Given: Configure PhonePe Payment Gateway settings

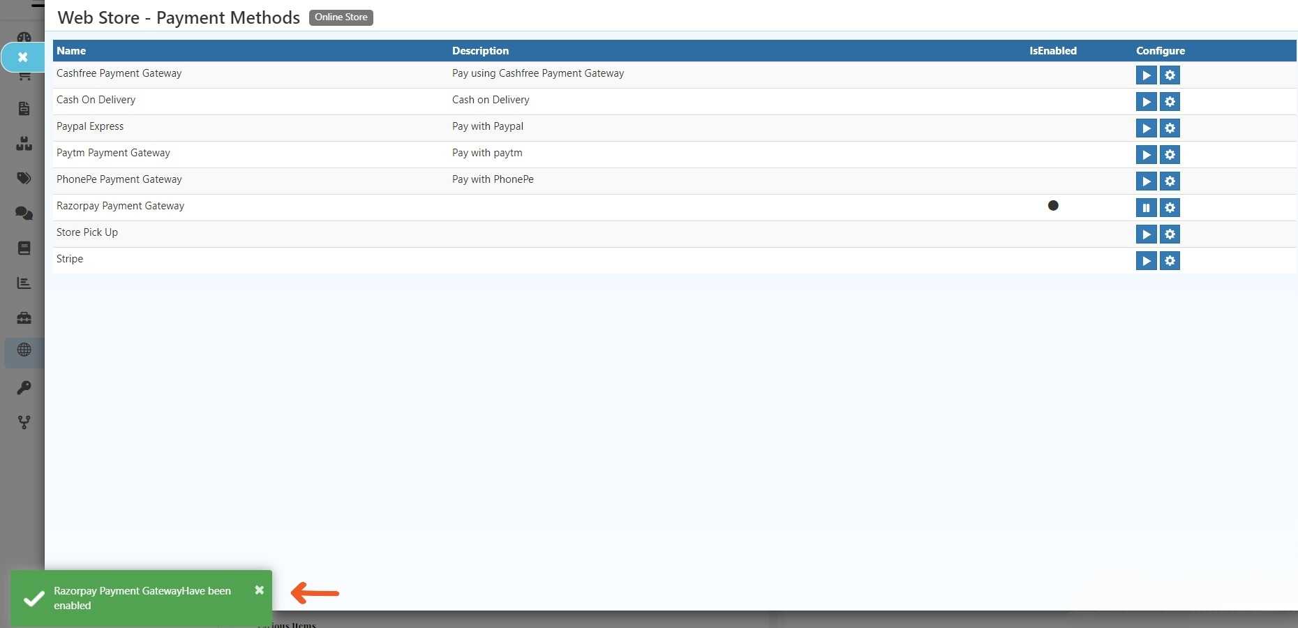Looking at the screenshot, I should coord(1170,181).
